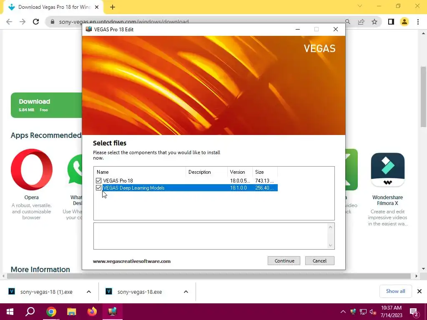Image resolution: width=427 pixels, height=320 pixels.
Task: Go back in Chrome browser
Action: click(9, 22)
